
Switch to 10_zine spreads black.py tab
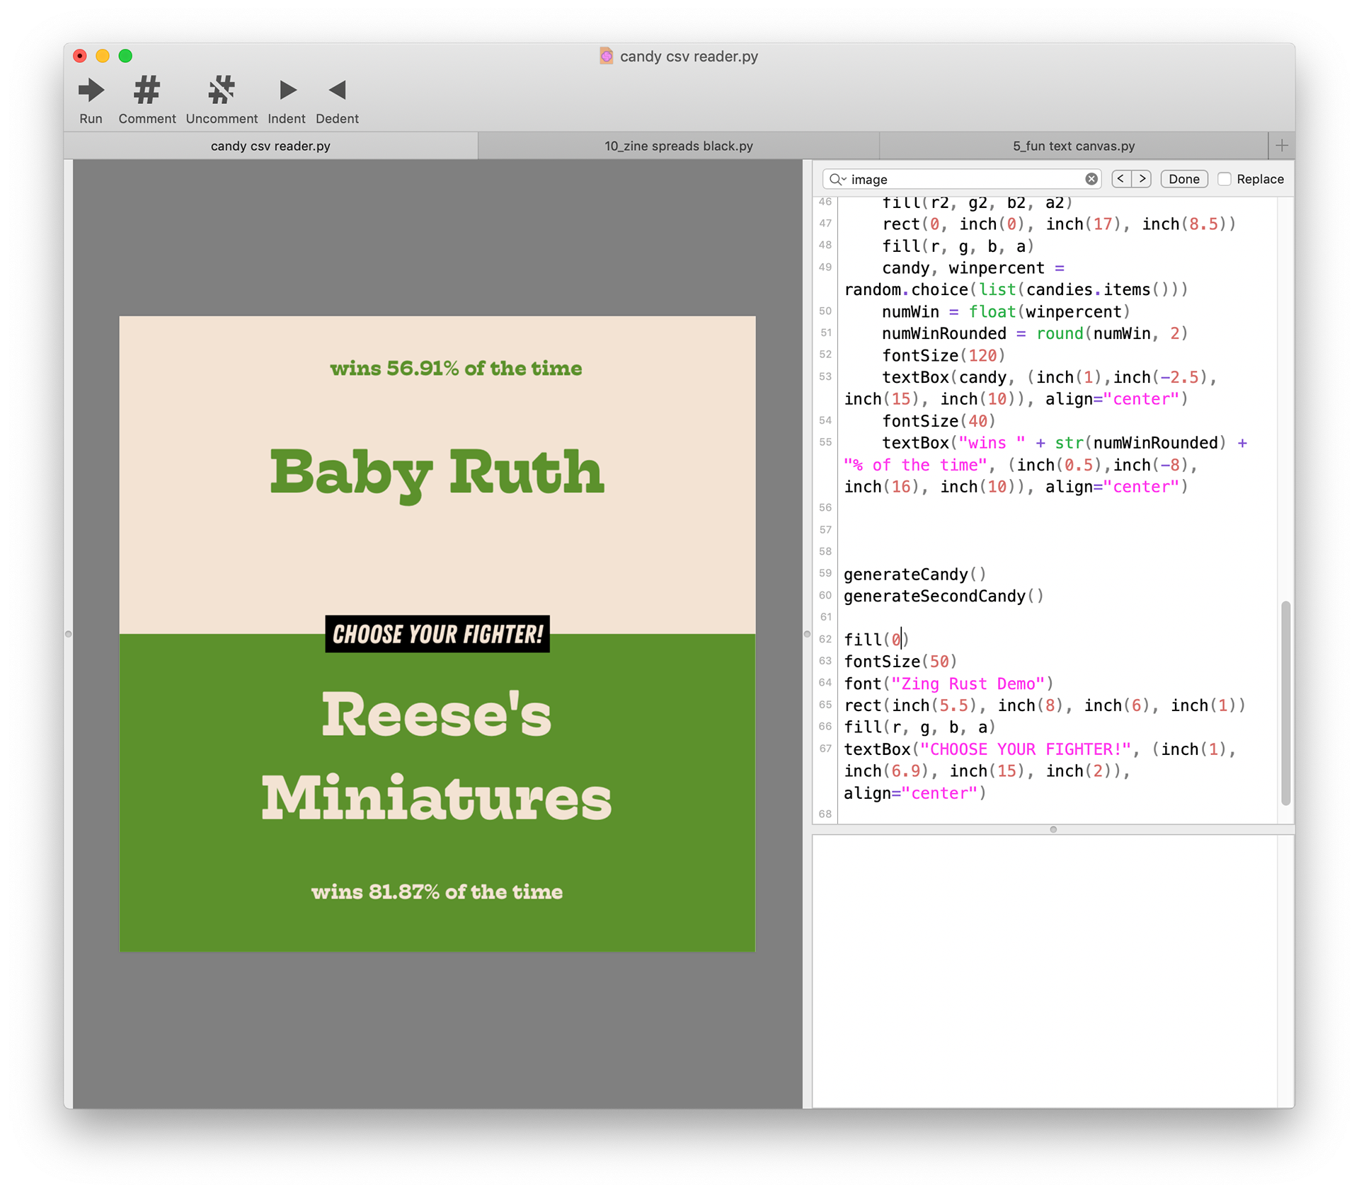tap(678, 146)
